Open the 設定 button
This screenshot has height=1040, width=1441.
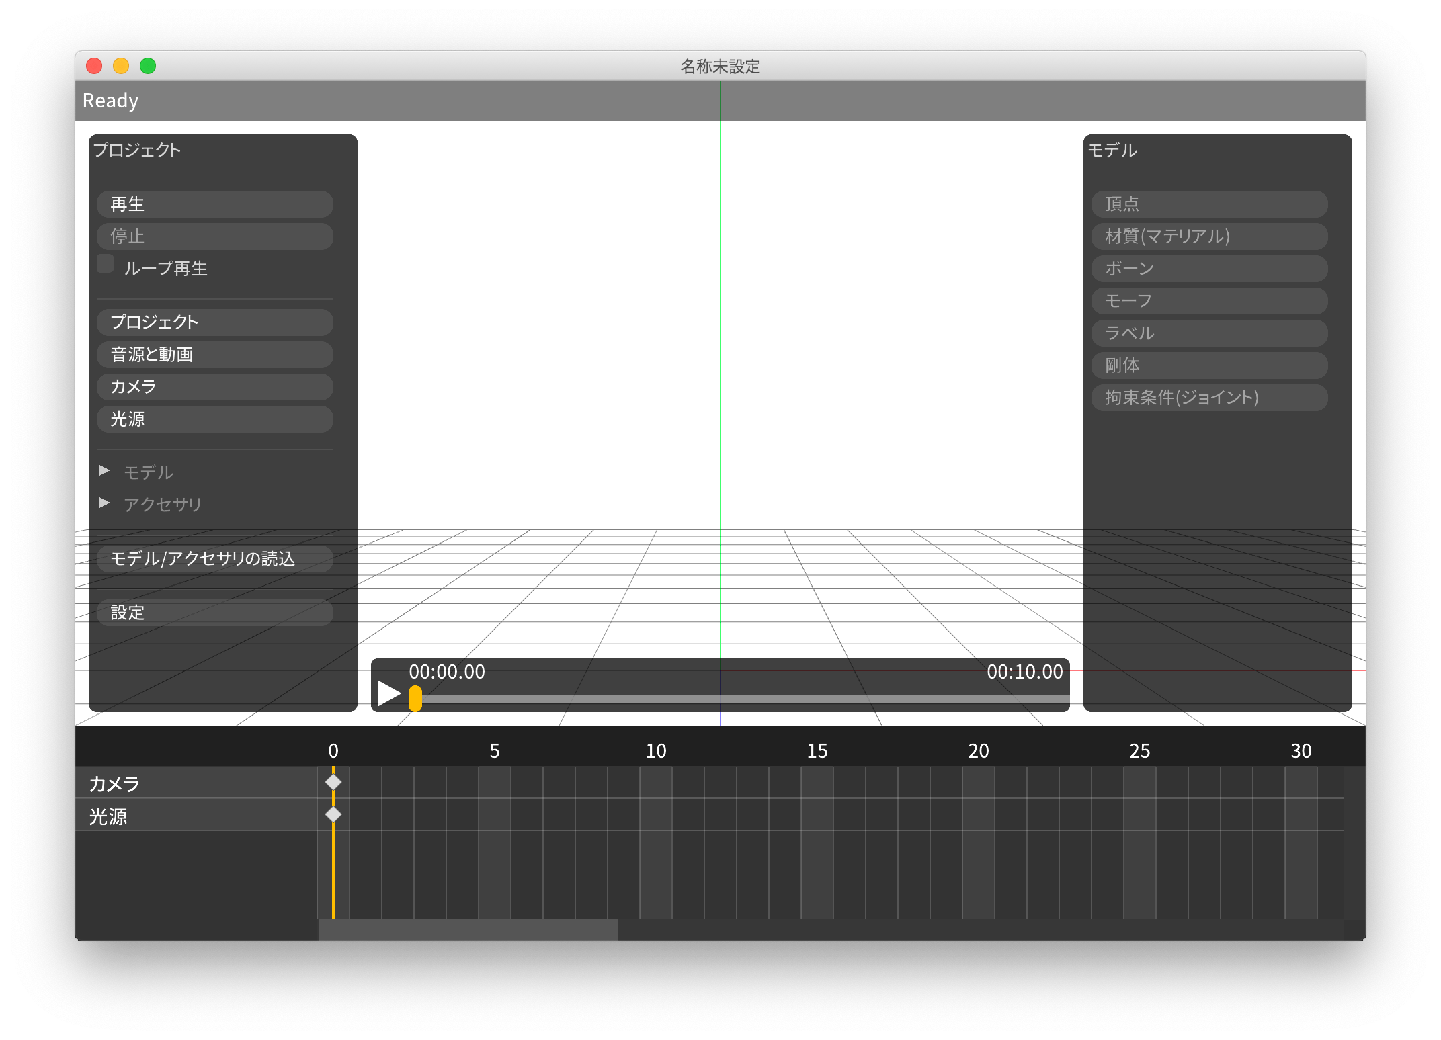click(215, 613)
